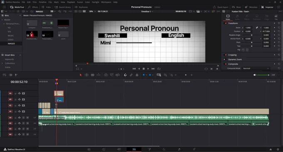Click the flip horizontal icon in Inspector
283x152 pixels.
coord(243,50)
